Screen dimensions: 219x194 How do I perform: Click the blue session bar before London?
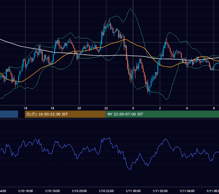coord(9,114)
